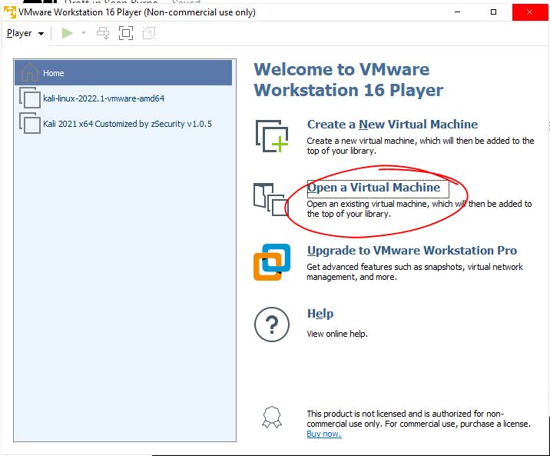Select Kali 2021 x64 Customized by zSecurity VM
Screen dimensions: 550x456
point(123,124)
